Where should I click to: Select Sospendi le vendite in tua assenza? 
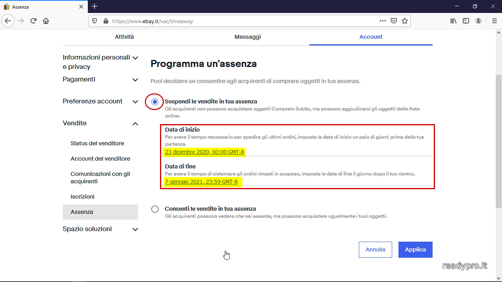pyautogui.click(x=155, y=102)
